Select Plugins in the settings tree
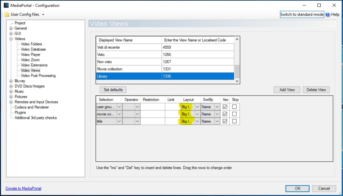The width and height of the screenshot is (343, 196). pyautogui.click(x=20, y=112)
